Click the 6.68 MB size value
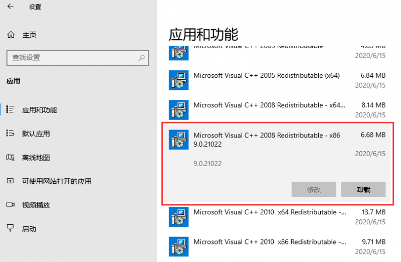This screenshot has height=262, width=401. click(373, 135)
